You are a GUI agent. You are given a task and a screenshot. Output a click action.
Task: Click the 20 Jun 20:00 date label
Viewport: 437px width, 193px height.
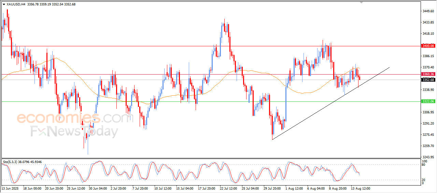(54, 188)
